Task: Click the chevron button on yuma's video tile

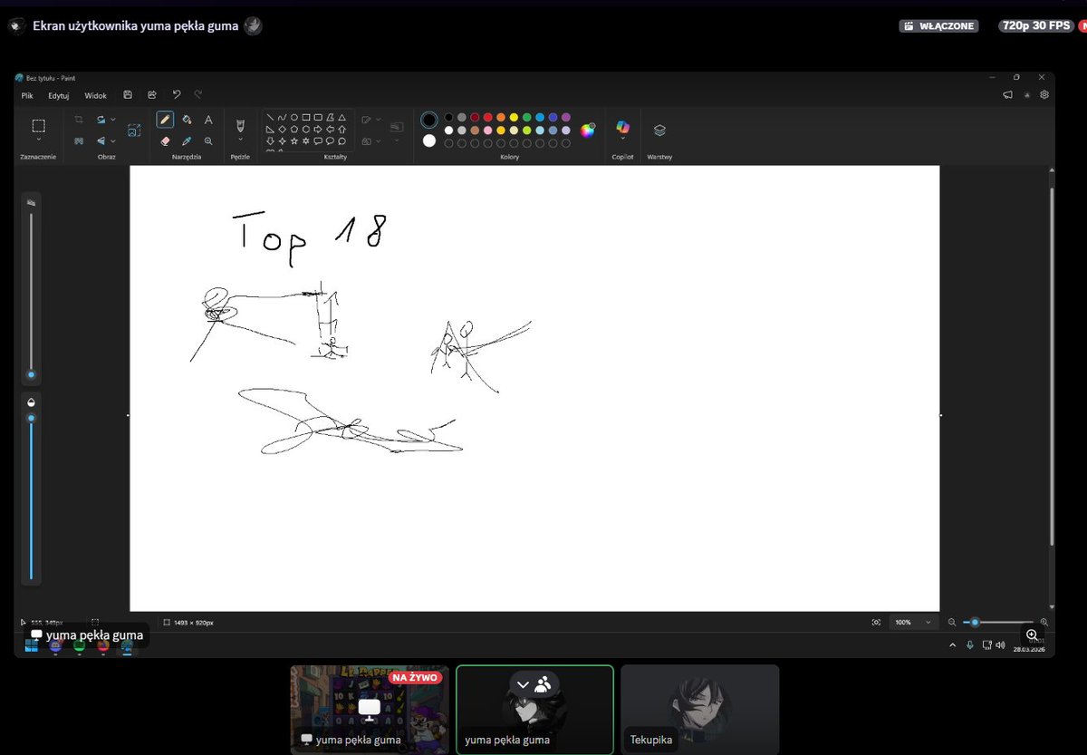Action: point(523,684)
